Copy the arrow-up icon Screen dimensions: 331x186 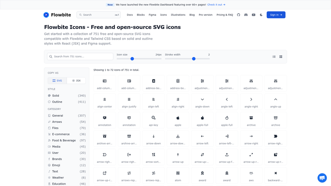point(178,157)
